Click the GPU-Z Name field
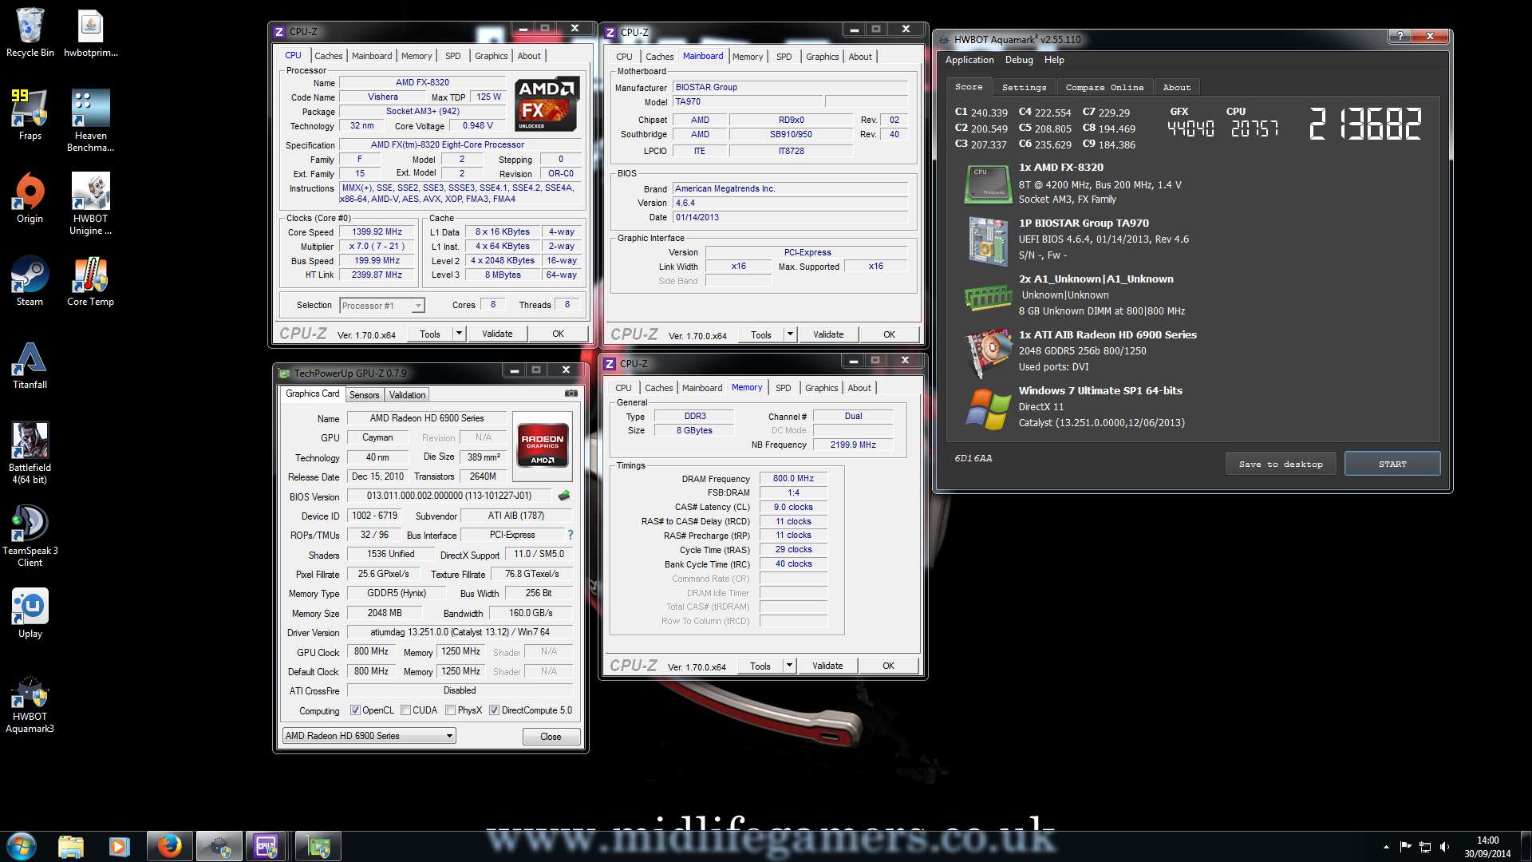This screenshot has width=1532, height=862. click(427, 418)
